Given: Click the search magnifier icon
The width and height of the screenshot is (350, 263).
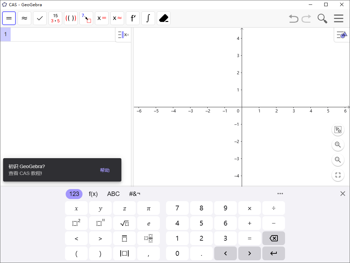Looking at the screenshot, I should 322,19.
